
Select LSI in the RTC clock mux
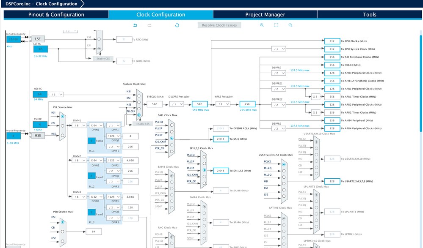coord(99,49)
